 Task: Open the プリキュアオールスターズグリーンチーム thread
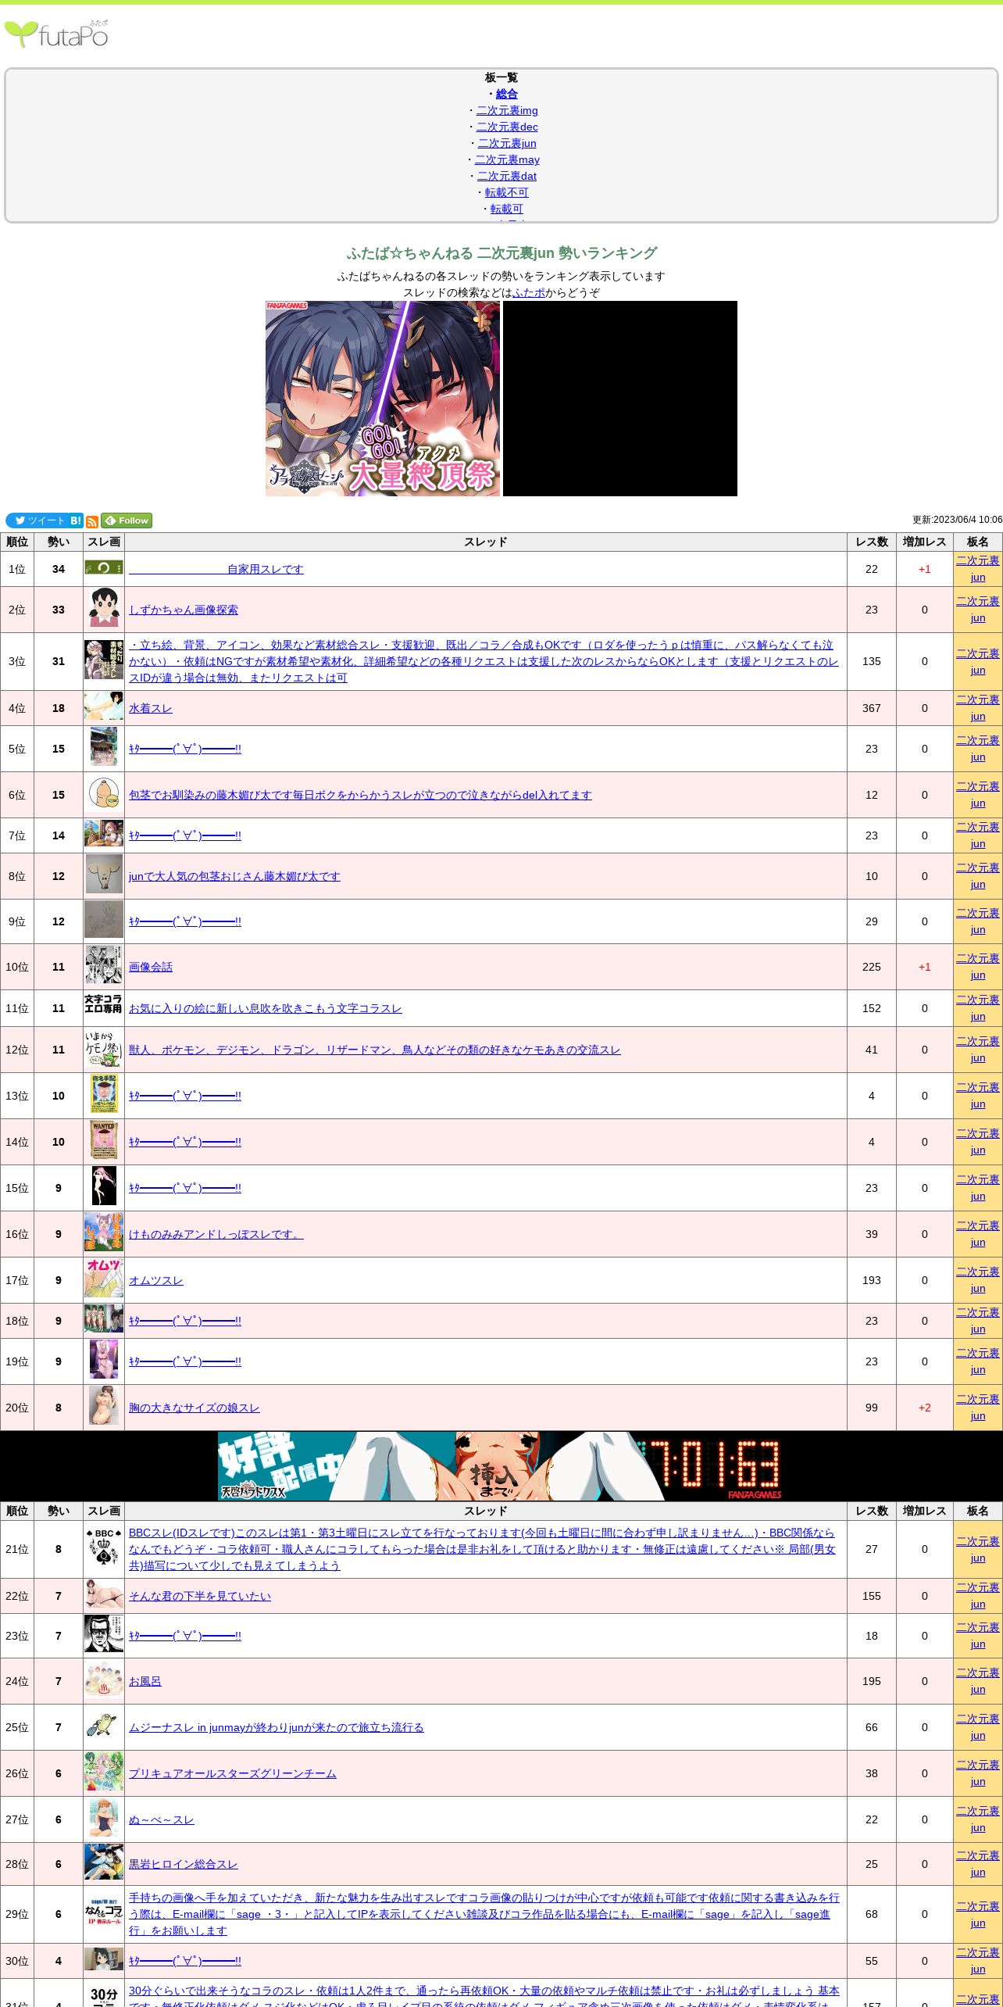pos(233,1773)
